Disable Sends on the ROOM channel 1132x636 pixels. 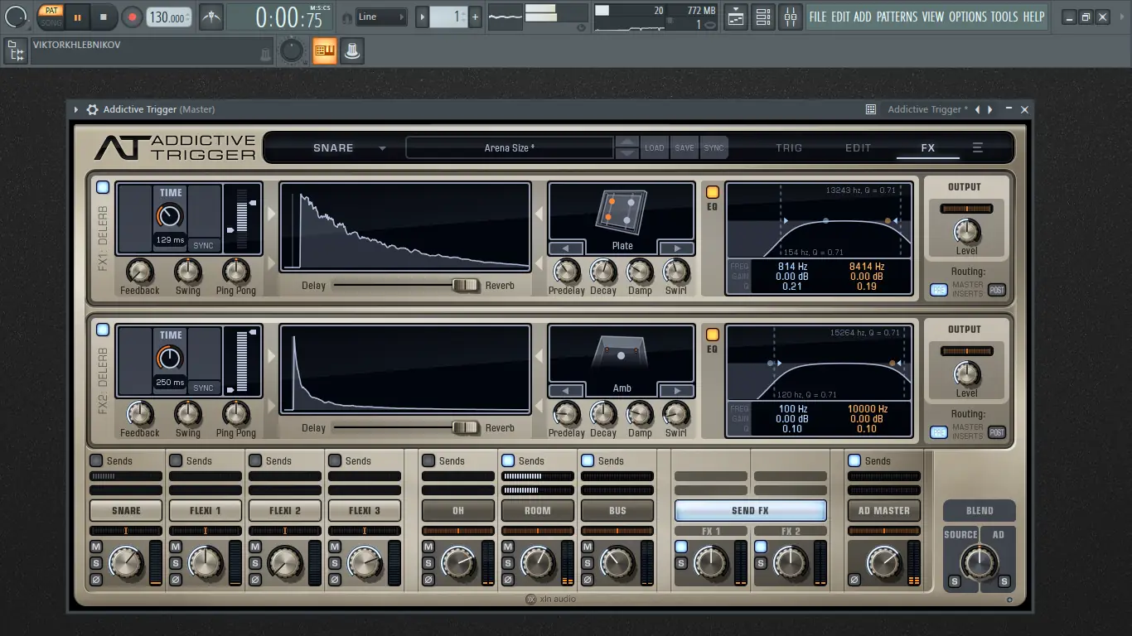508,460
